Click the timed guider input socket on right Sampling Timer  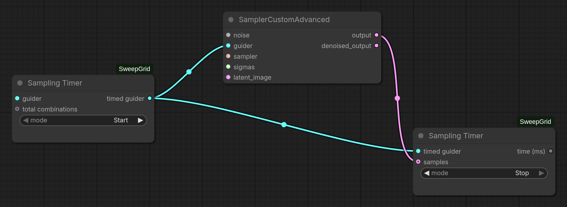pyautogui.click(x=418, y=151)
